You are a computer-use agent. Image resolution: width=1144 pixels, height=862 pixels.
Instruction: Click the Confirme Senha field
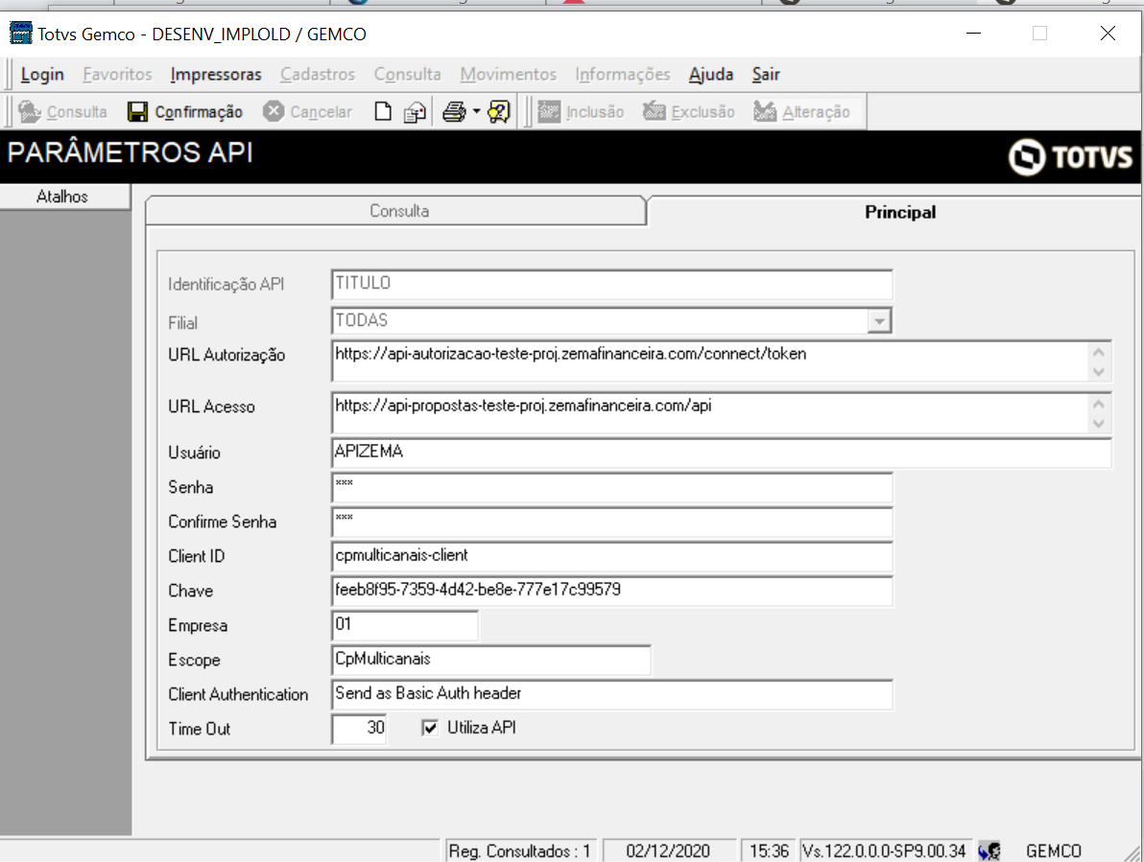click(x=611, y=522)
